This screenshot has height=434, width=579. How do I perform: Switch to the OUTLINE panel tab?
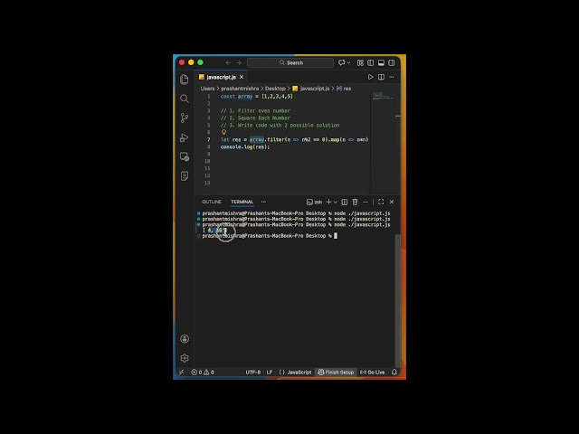tap(212, 202)
